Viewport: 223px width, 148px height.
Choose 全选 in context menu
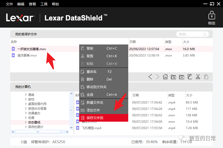tap(104, 95)
